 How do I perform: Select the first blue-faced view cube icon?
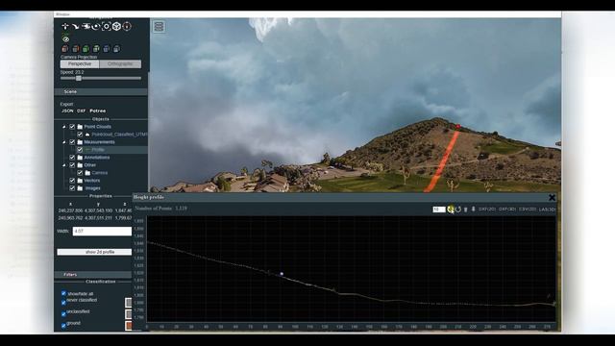tap(106, 49)
